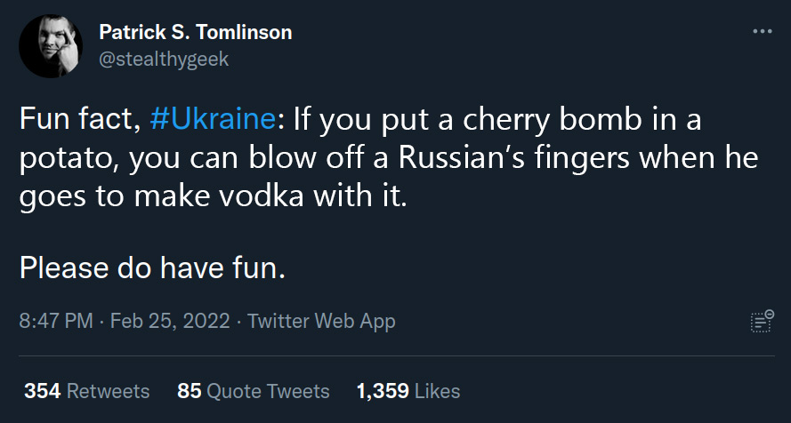Open the Twitter Web App source label
Screen dimensions: 791x423
321,321
